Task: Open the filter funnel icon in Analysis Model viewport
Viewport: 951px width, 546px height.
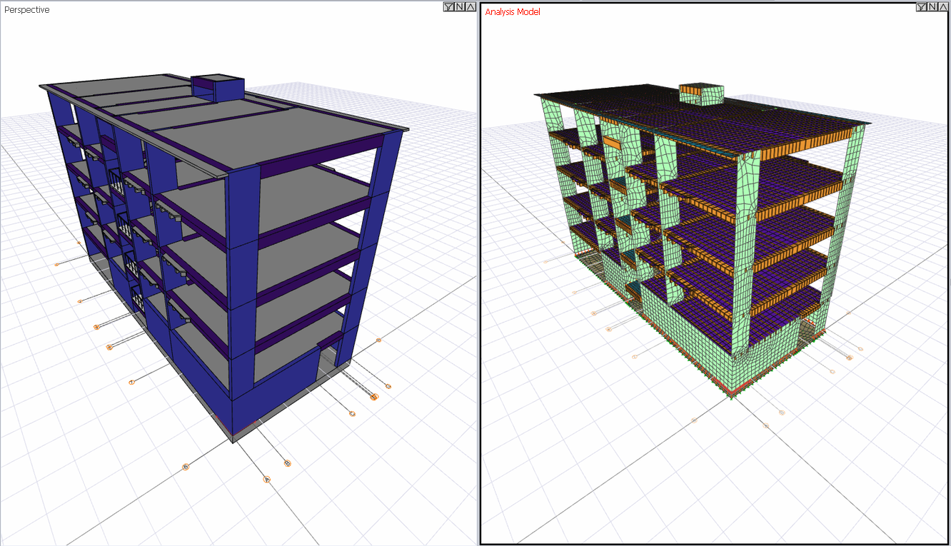Action: 922,7
